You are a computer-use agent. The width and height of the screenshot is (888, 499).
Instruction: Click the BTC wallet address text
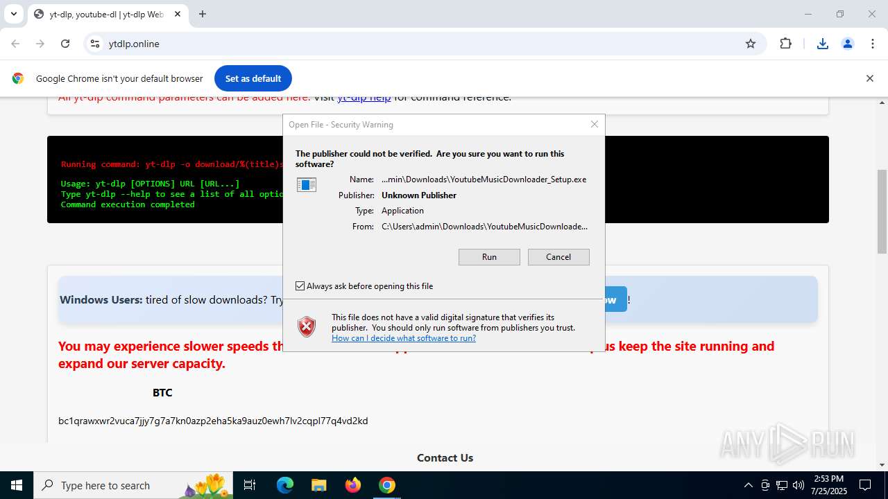coord(213,421)
